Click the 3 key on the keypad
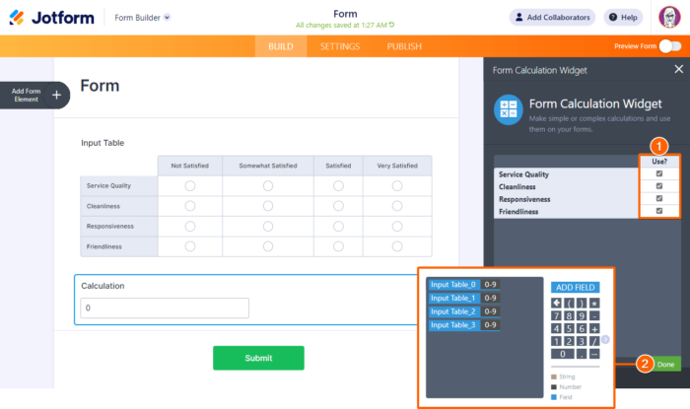The height and width of the screenshot is (409, 690). click(582, 341)
